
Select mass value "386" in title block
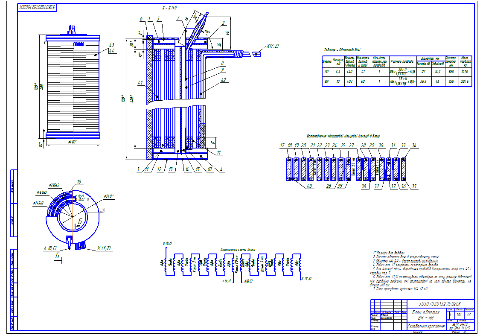[x=459, y=315]
